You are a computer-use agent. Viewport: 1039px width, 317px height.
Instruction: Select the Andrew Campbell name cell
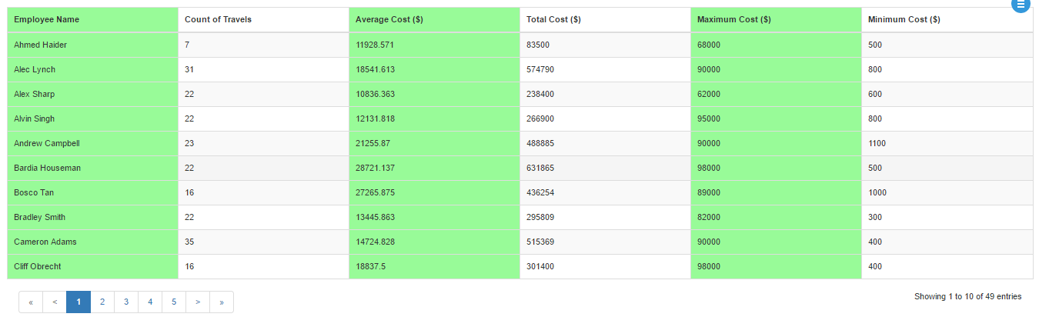coord(93,144)
